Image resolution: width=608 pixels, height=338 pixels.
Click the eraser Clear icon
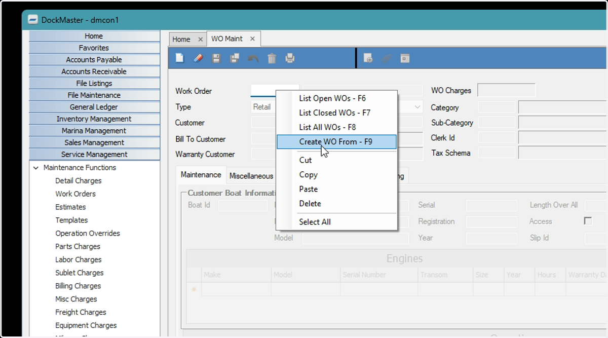[198, 58]
